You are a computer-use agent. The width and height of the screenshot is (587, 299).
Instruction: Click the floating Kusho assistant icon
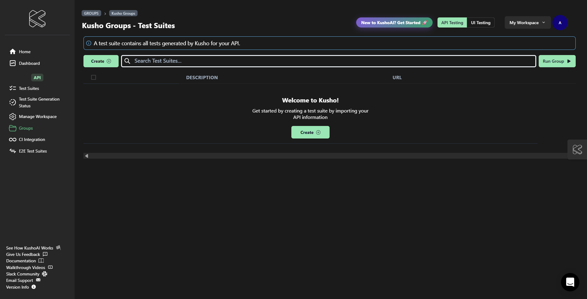tap(577, 149)
